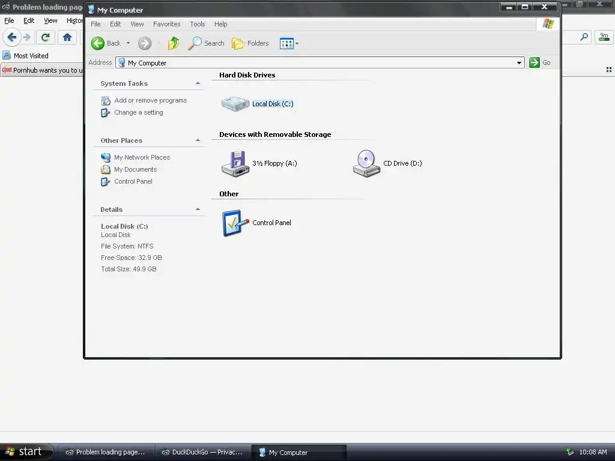
Task: Click the Total Size: 49.9 GB text
Action: click(129, 269)
